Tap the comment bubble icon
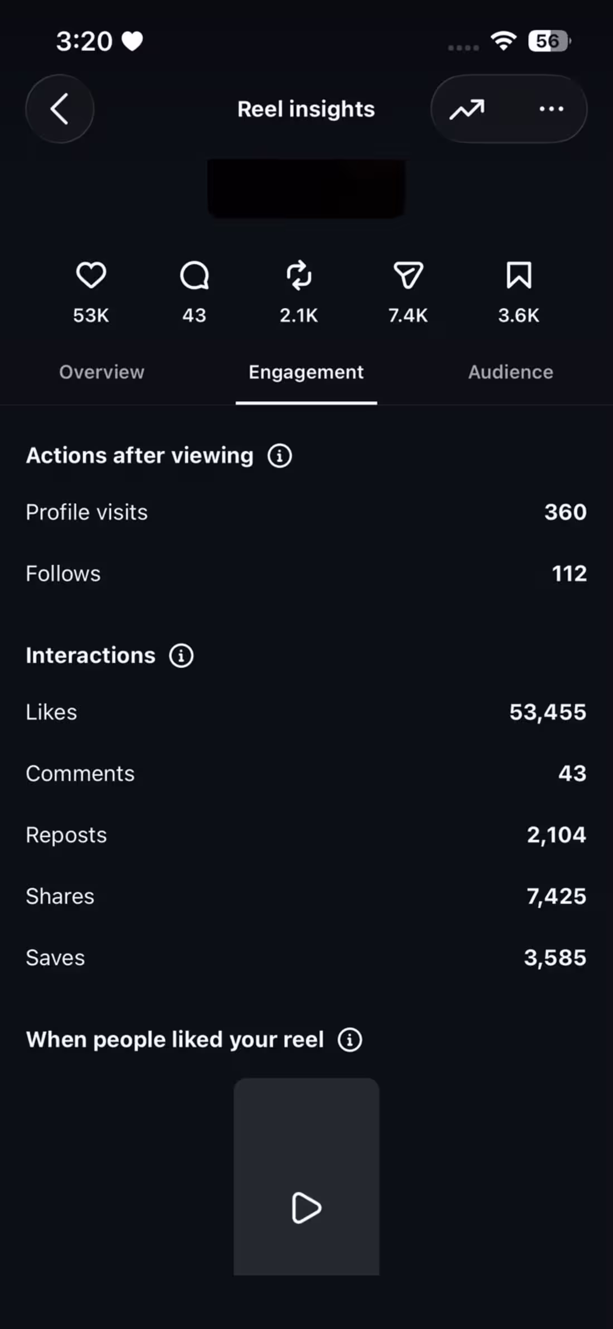Image resolution: width=613 pixels, height=1329 pixels. 194,276
